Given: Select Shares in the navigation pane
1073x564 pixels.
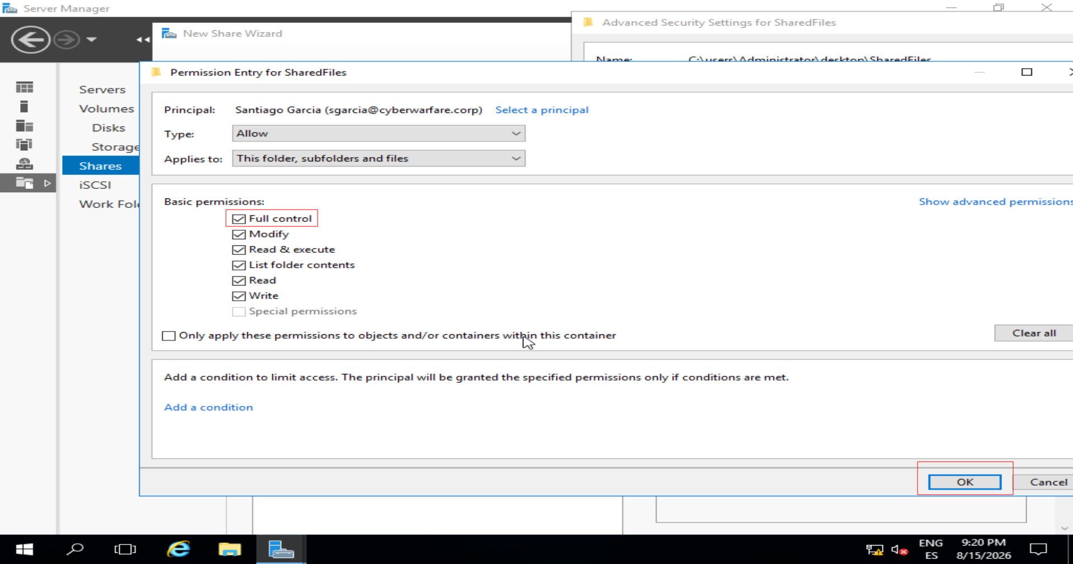Looking at the screenshot, I should (x=101, y=166).
